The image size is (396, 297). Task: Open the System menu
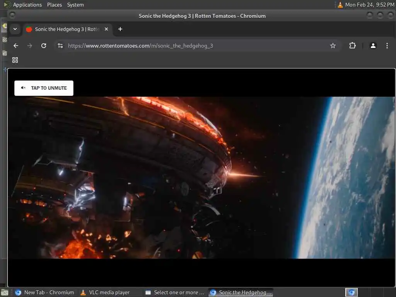click(75, 5)
